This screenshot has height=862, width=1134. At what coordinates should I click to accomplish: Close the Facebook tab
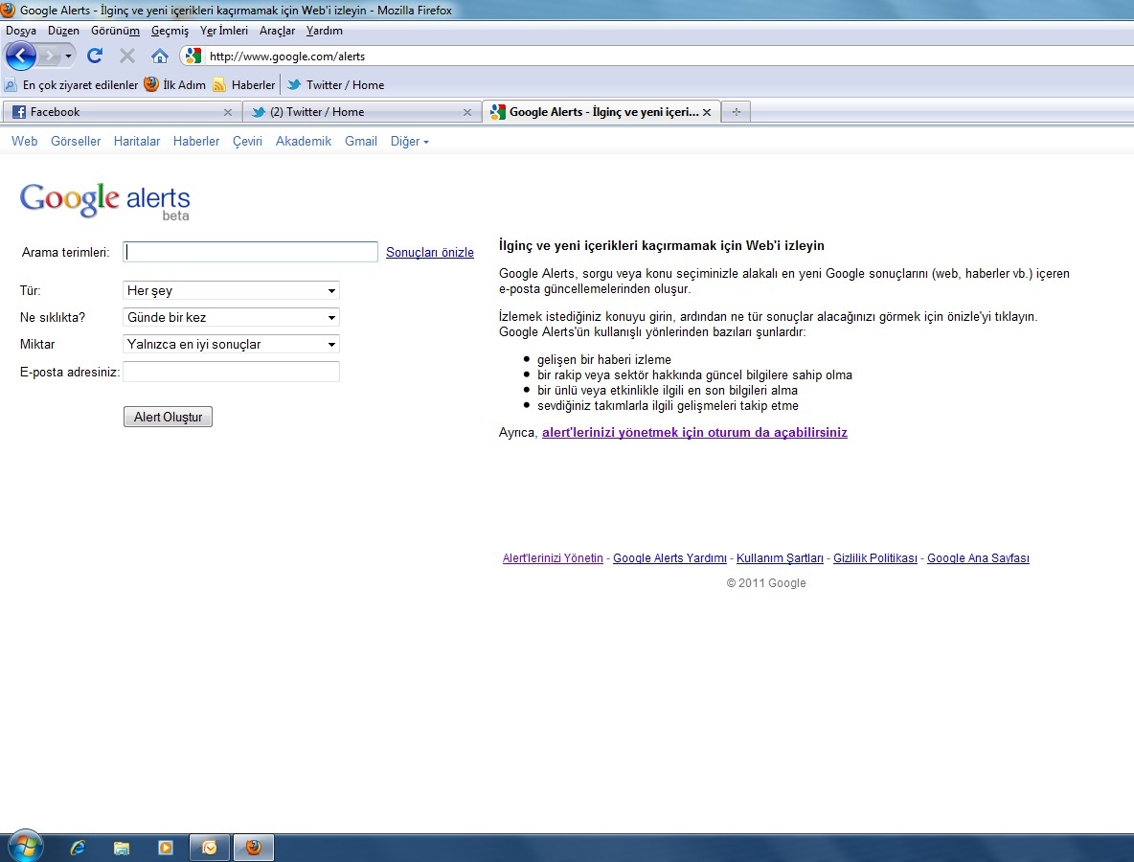click(x=228, y=112)
